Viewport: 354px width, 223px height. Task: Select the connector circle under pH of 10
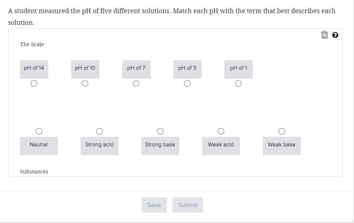click(x=85, y=84)
